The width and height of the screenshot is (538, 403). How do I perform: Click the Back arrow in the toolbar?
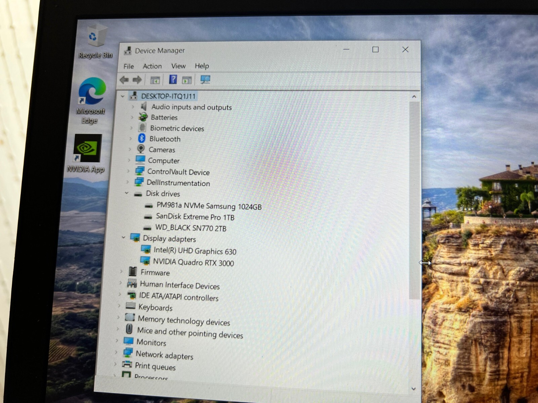click(x=124, y=80)
